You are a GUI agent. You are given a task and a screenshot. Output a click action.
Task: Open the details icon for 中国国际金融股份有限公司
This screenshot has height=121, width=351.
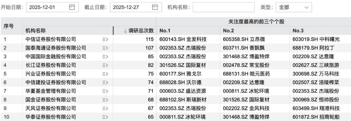(x=105, y=56)
